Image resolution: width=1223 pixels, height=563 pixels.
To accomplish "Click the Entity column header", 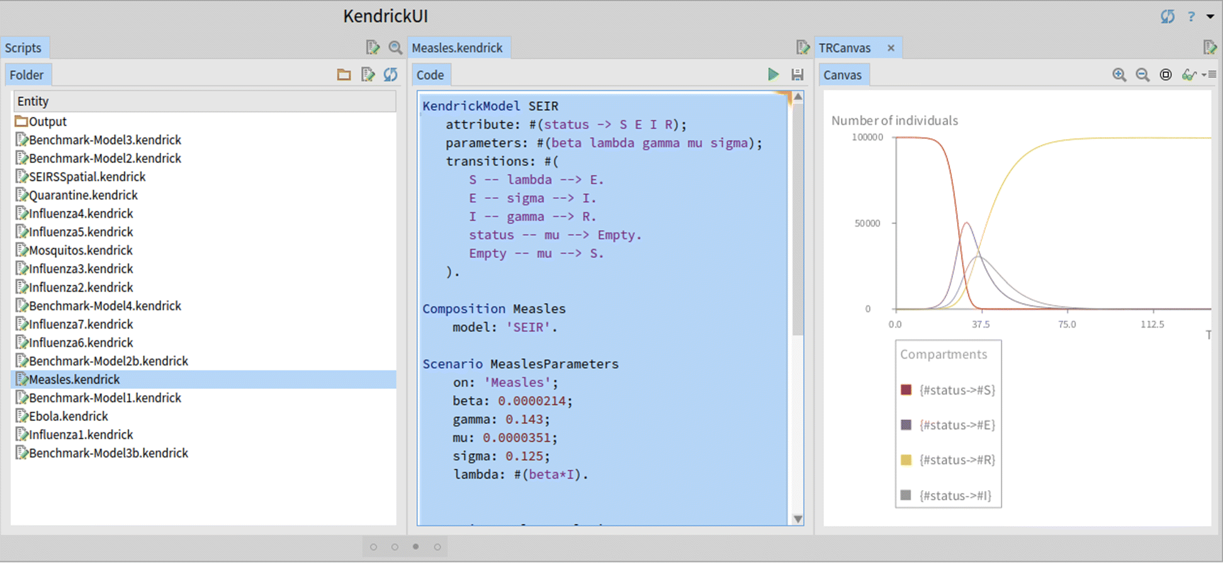I will (204, 101).
